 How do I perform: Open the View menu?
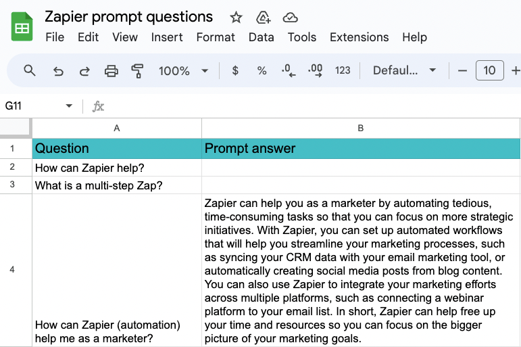point(125,37)
